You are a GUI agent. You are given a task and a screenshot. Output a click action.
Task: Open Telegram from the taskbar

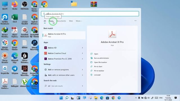point(119,98)
